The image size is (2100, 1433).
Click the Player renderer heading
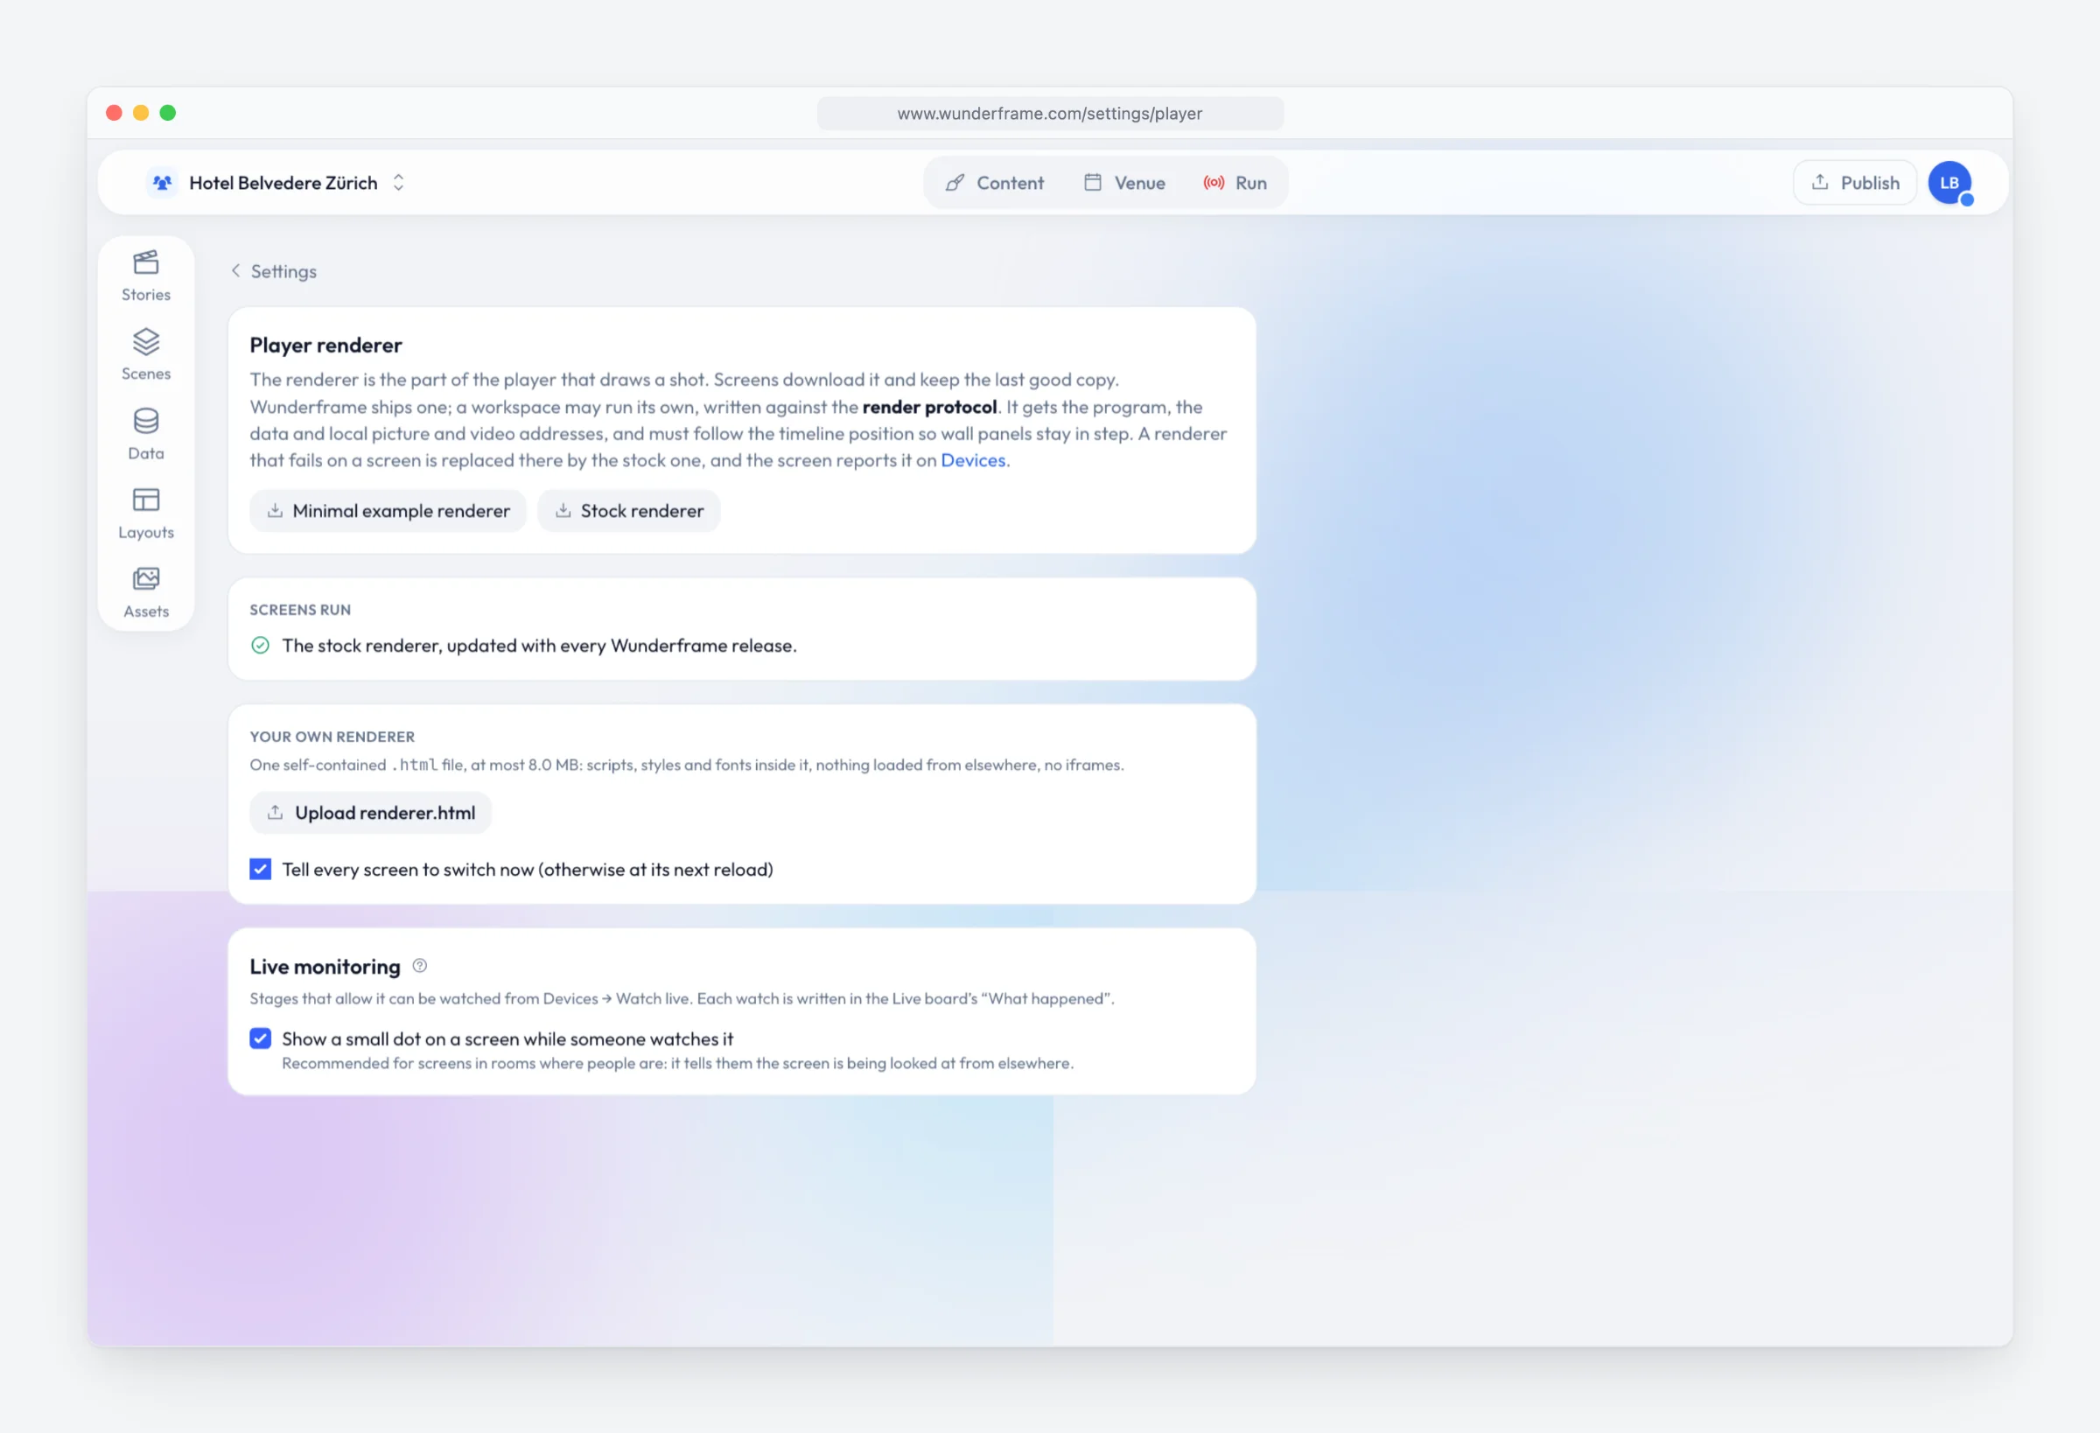tap(325, 346)
